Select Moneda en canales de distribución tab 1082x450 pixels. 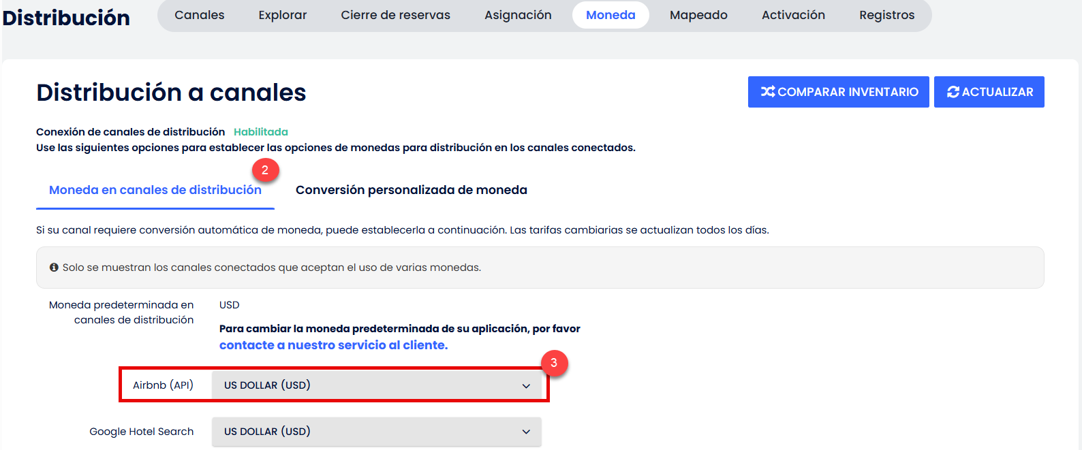coord(155,190)
